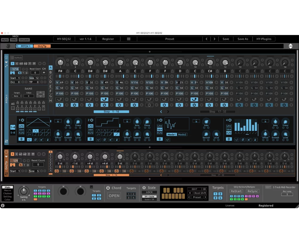Open the Chainer page in the bottom panel
This screenshot has height=239, width=299.
pos(7,194)
